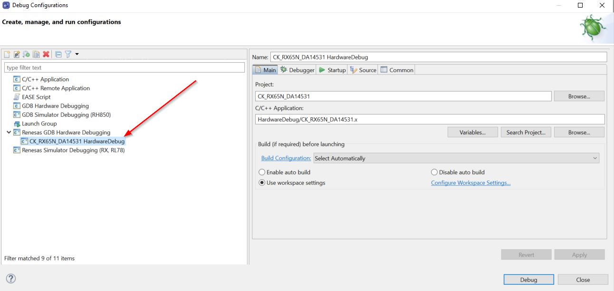Select C/C++ Remote Application type

coord(56,88)
